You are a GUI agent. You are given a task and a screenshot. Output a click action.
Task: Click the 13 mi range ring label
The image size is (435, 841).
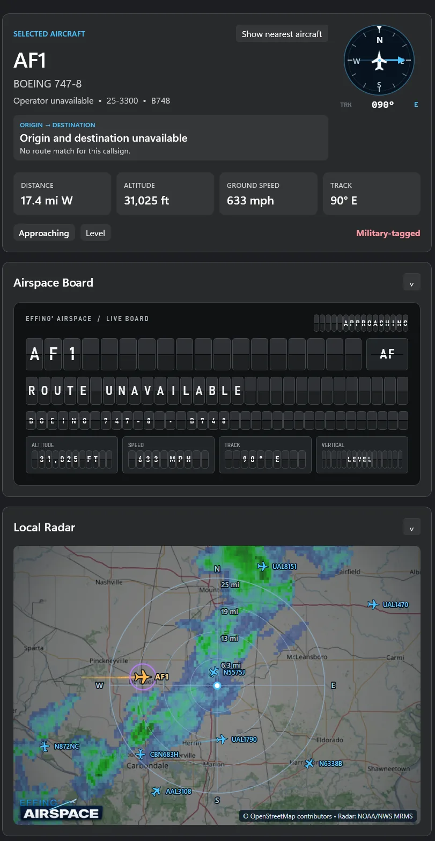click(x=230, y=638)
